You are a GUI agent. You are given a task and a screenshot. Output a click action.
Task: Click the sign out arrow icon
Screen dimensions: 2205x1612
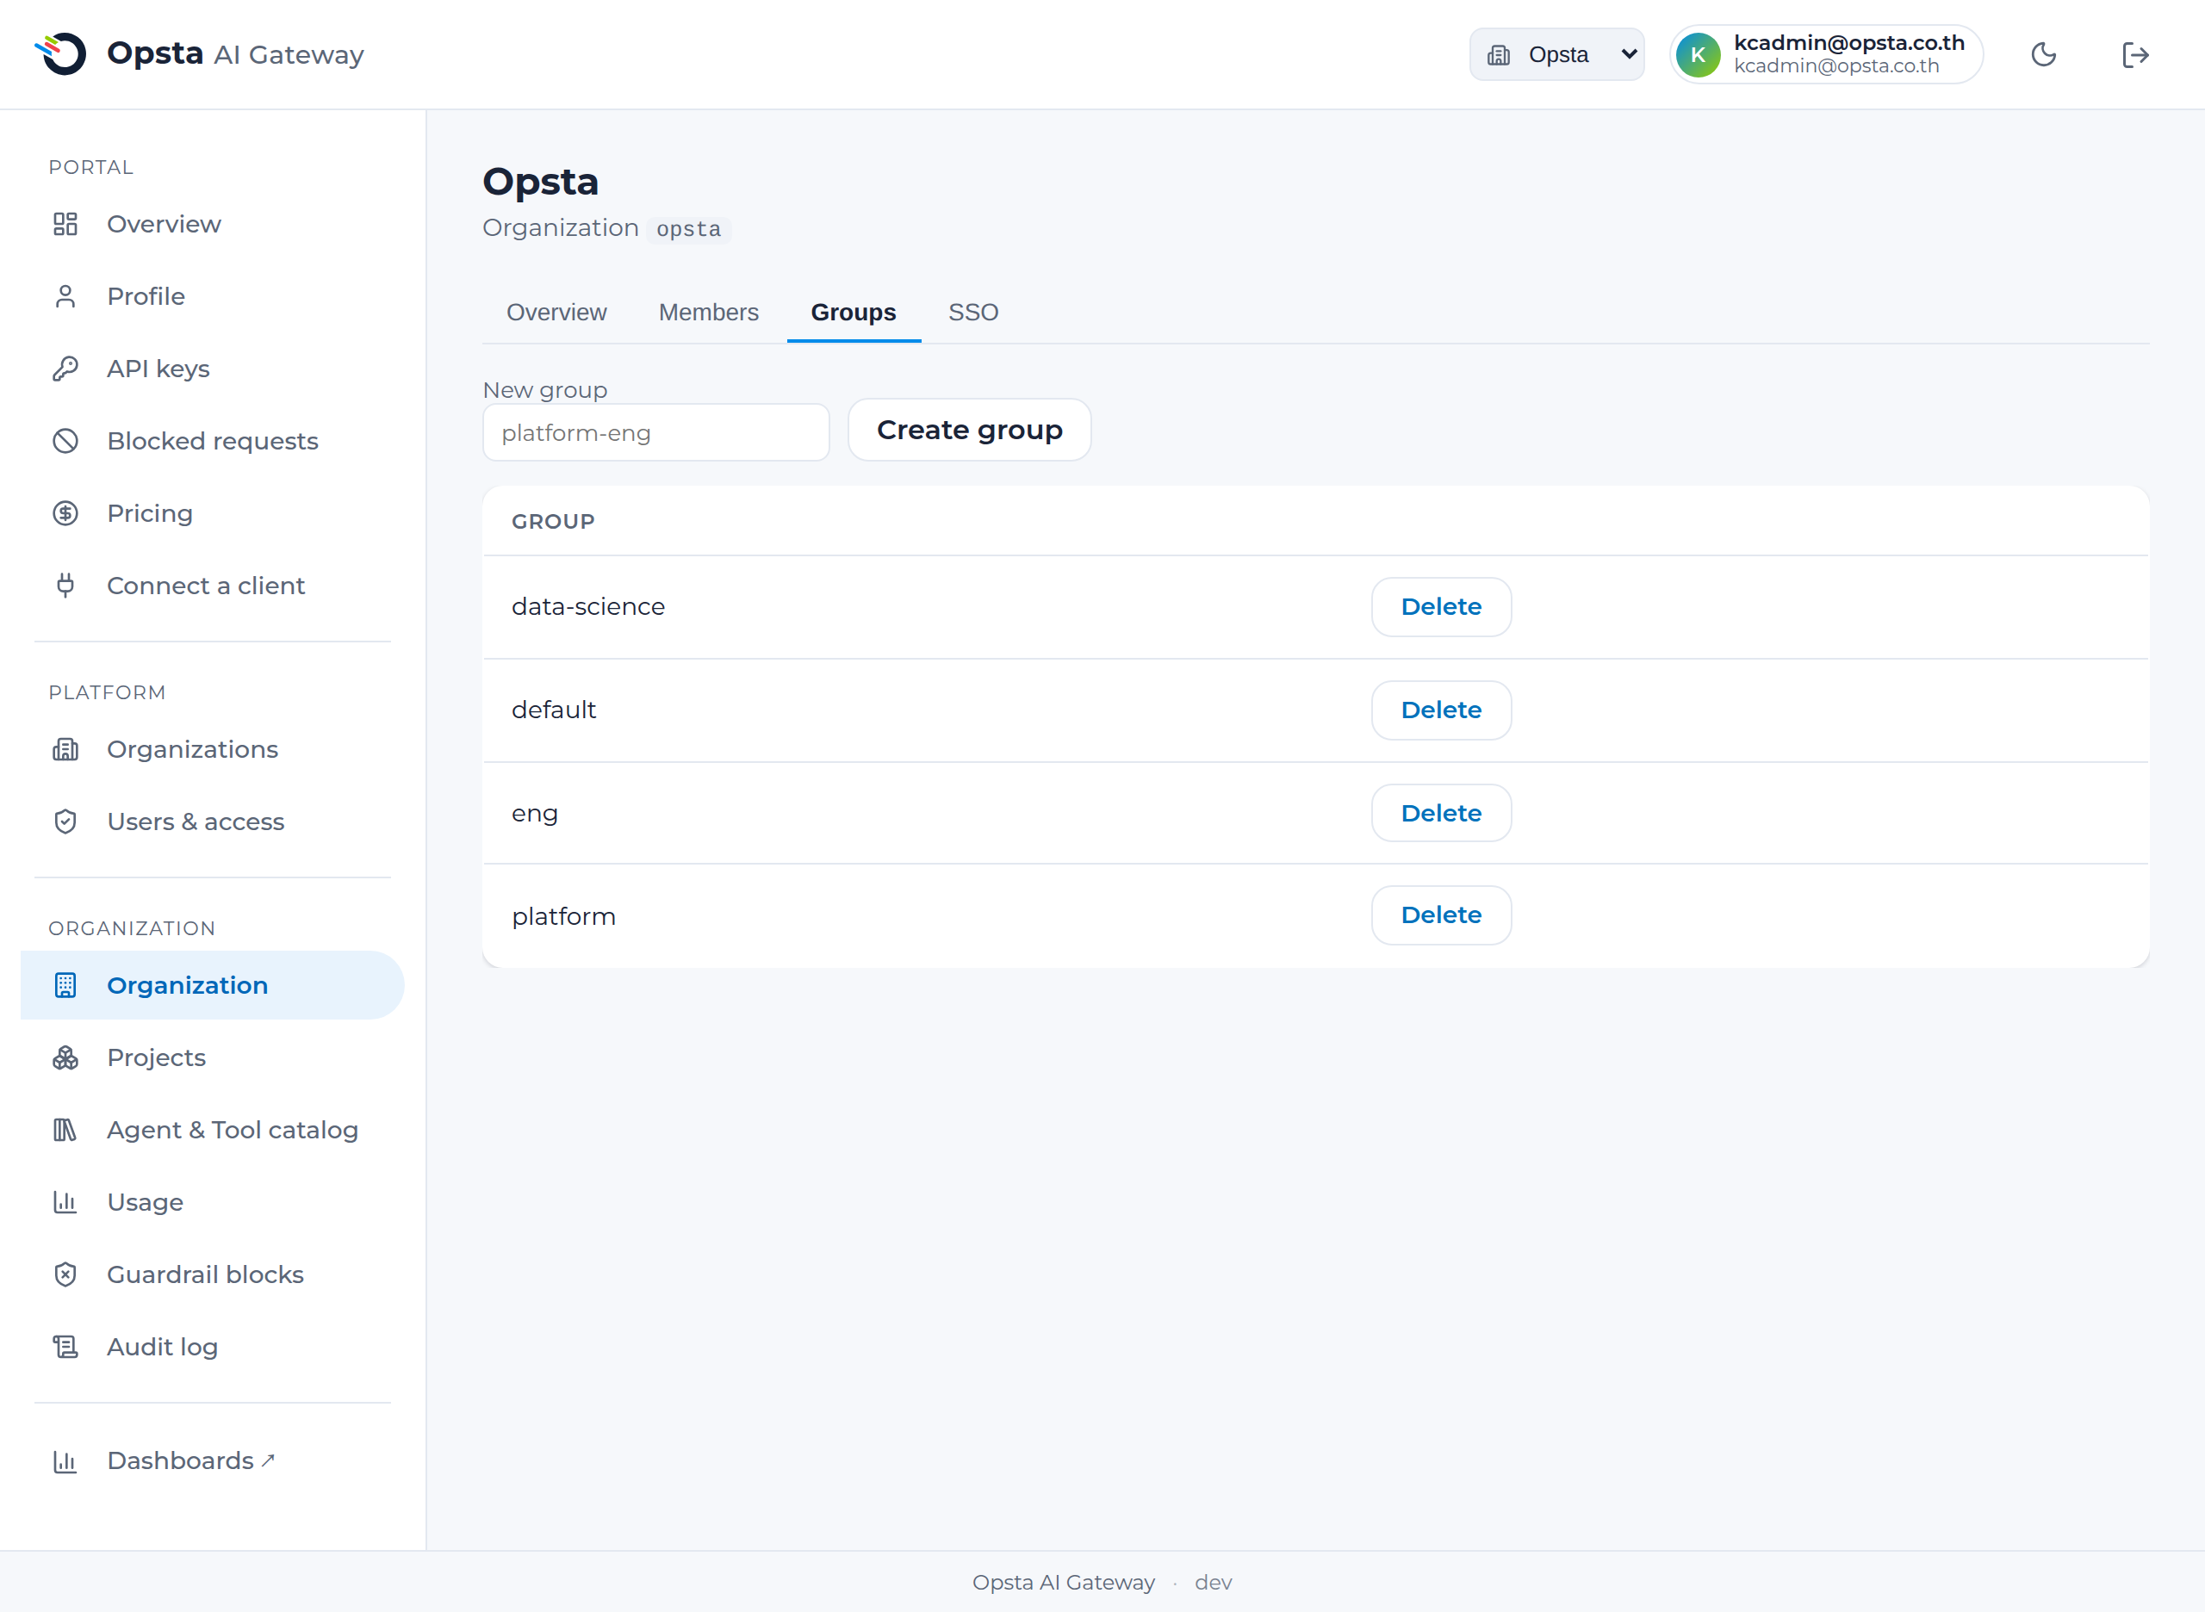pyautogui.click(x=2136, y=54)
